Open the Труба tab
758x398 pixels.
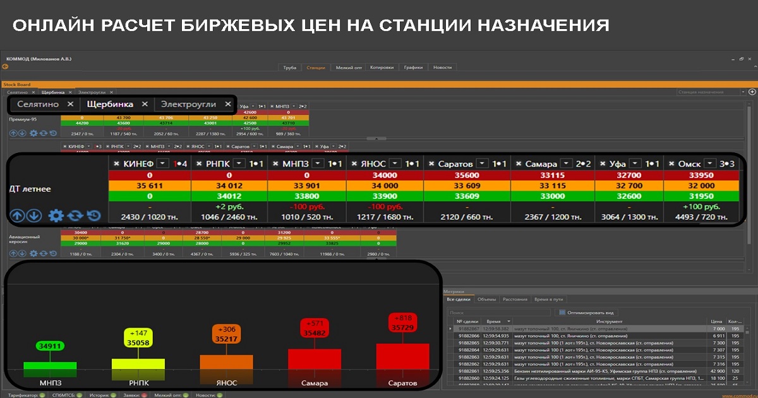pyautogui.click(x=289, y=67)
